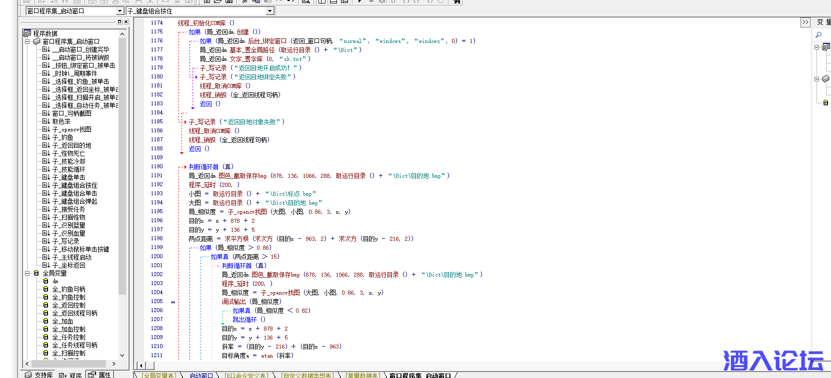
Task: Switch to the 全局变量表 tab
Action: click(x=159, y=375)
